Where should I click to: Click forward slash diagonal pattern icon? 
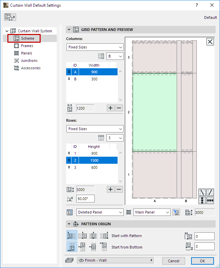tap(210, 192)
